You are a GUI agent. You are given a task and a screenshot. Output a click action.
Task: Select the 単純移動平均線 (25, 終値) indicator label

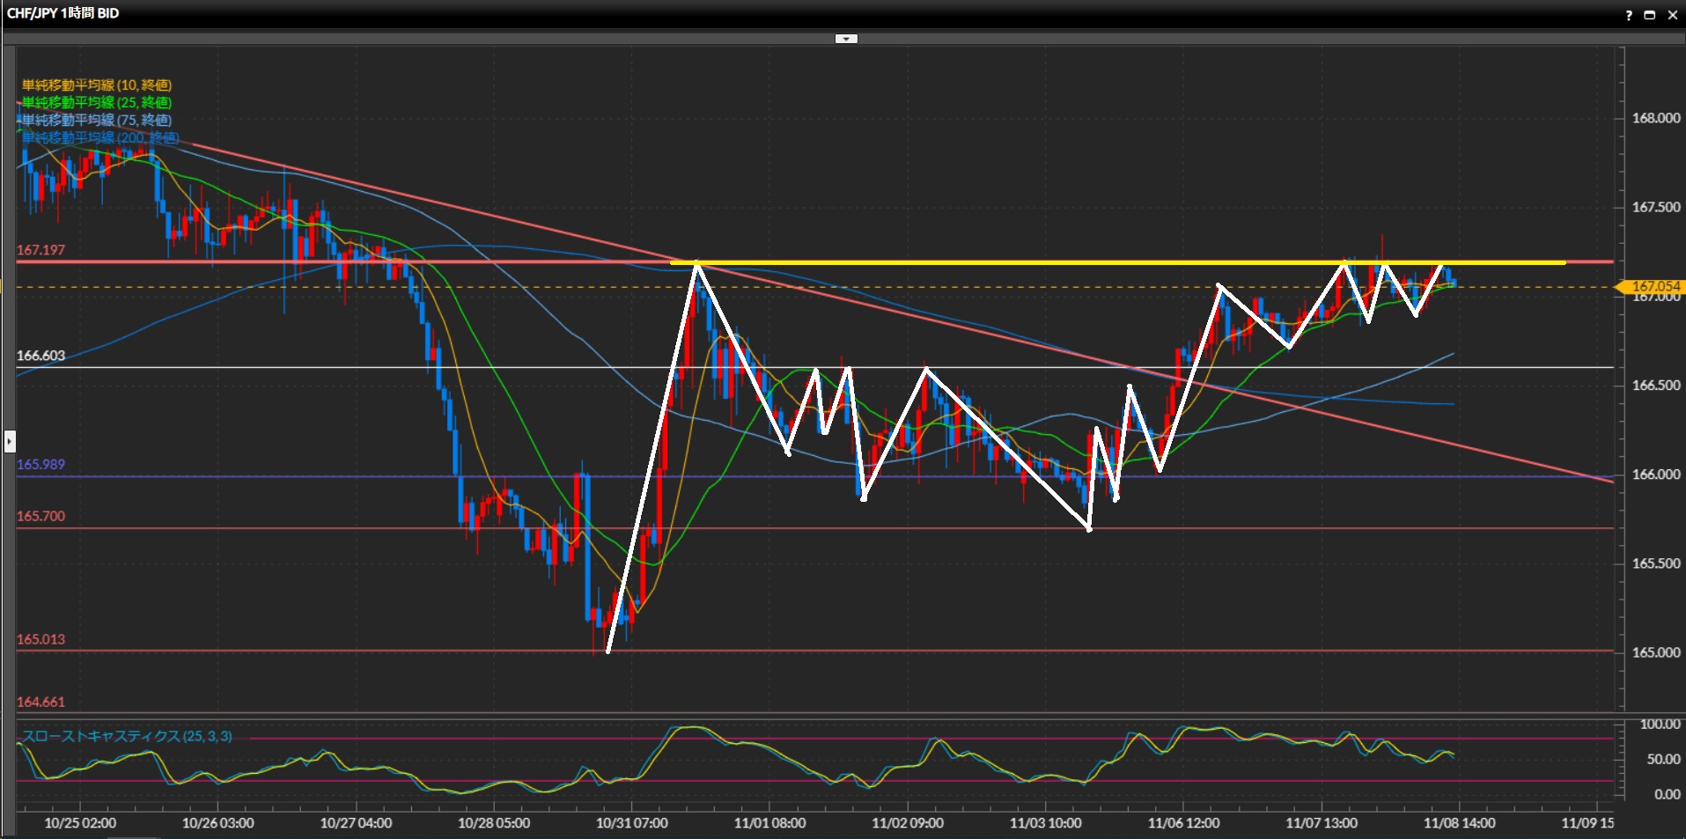97,103
